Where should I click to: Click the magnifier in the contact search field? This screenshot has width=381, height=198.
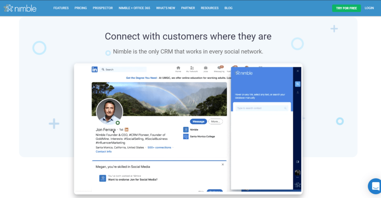tap(285, 108)
